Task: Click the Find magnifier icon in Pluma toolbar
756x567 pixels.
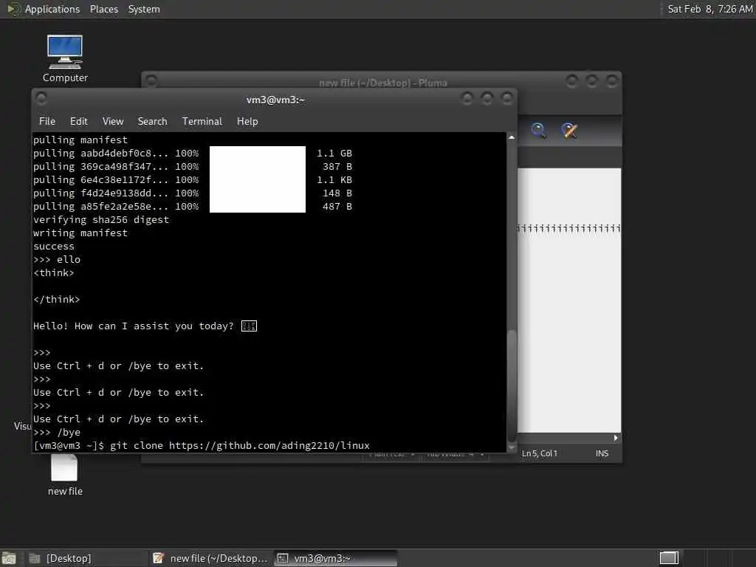Action: 538,131
